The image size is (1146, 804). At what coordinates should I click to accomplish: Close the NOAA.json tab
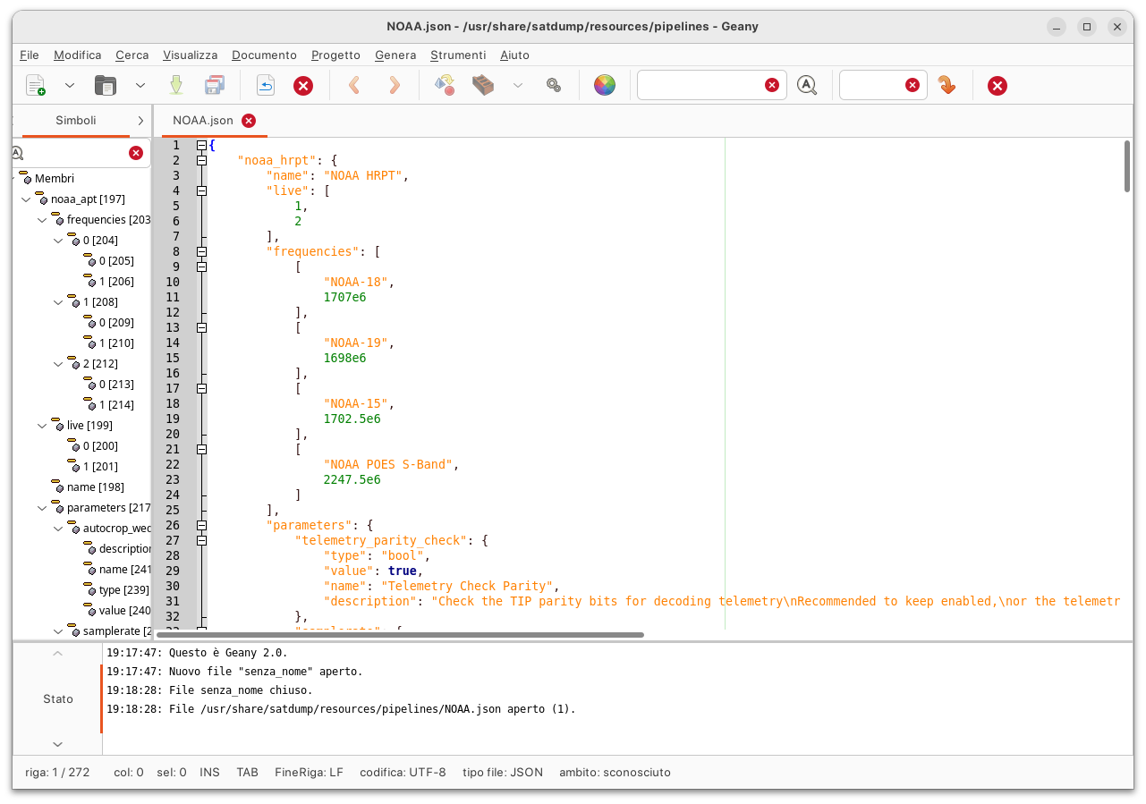[249, 121]
